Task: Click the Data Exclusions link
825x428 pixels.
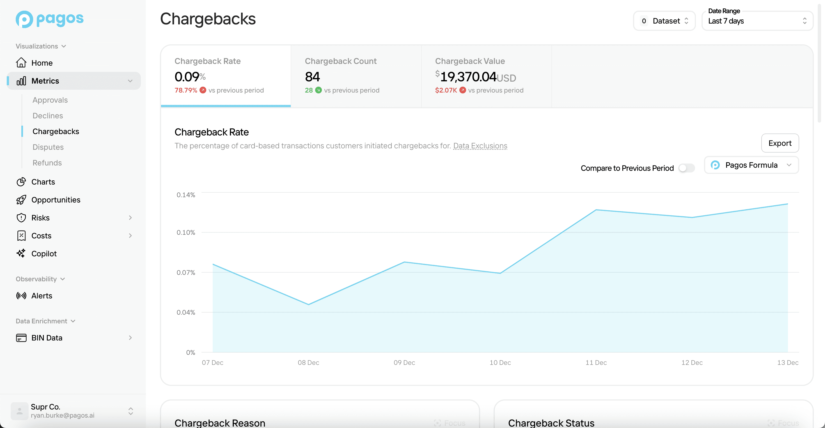Action: (x=480, y=146)
